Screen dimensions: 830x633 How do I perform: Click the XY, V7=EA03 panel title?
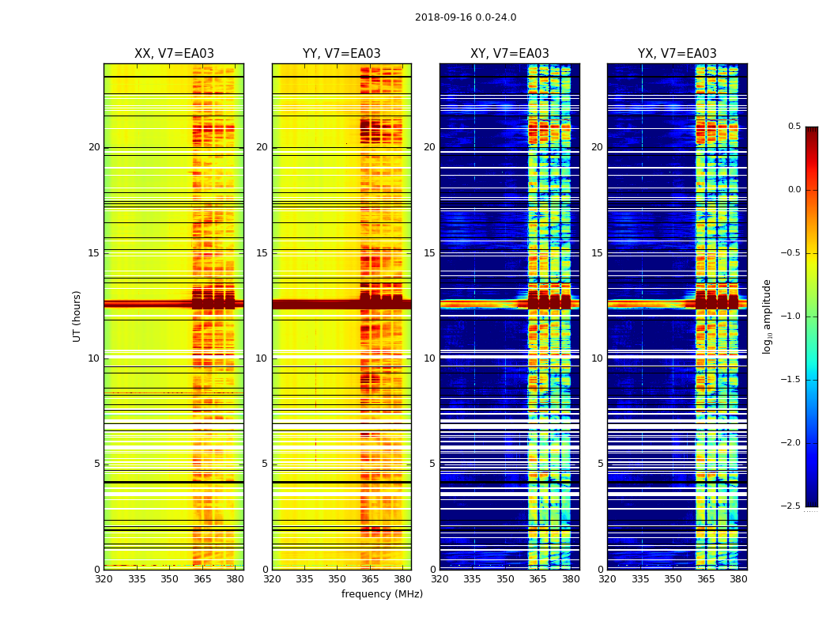pos(509,54)
